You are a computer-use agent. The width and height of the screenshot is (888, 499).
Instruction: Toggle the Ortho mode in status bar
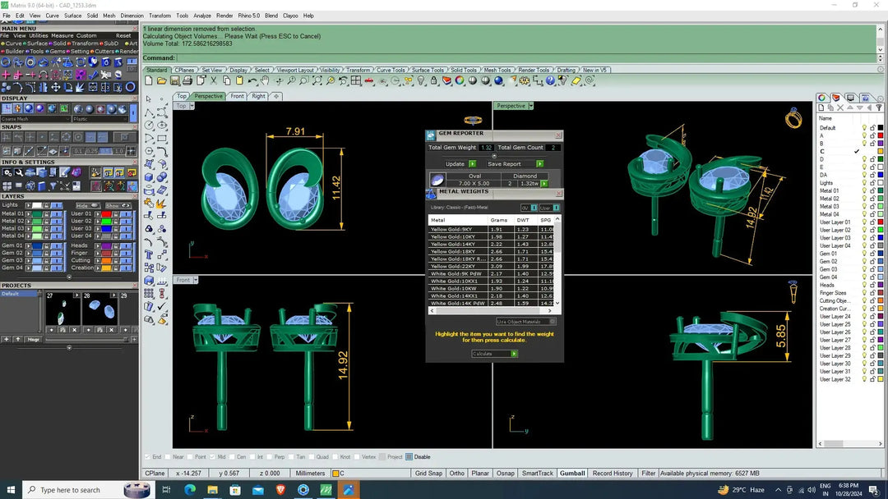456,474
